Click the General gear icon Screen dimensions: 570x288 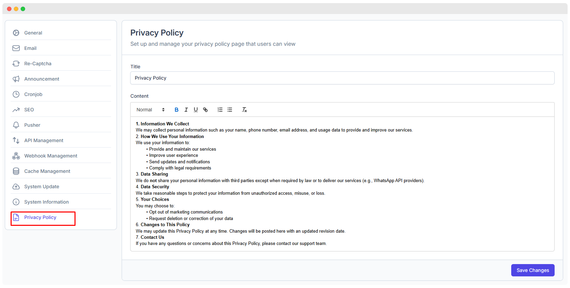(x=16, y=33)
